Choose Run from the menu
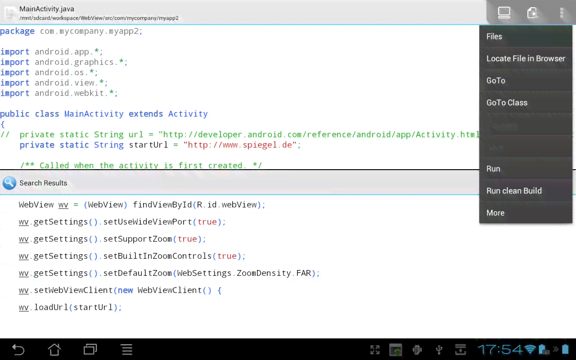The height and width of the screenshot is (360, 576). click(526, 169)
